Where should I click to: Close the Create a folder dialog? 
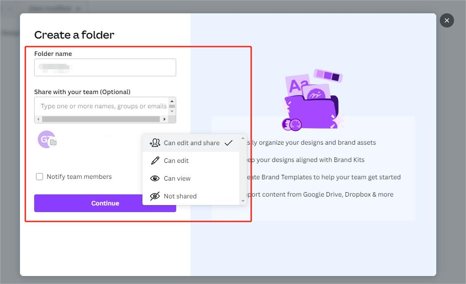[x=446, y=20]
